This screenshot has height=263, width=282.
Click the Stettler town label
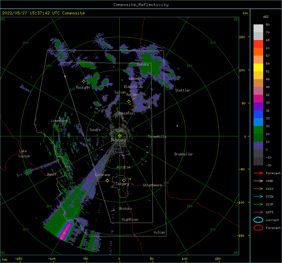point(183,90)
